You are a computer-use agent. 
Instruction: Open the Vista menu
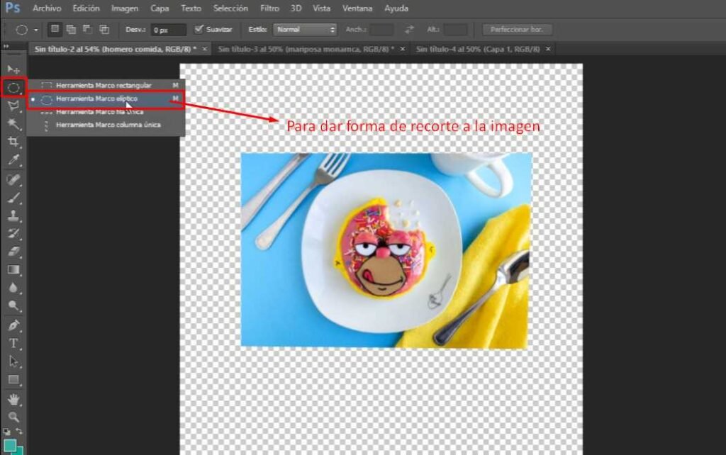point(321,9)
